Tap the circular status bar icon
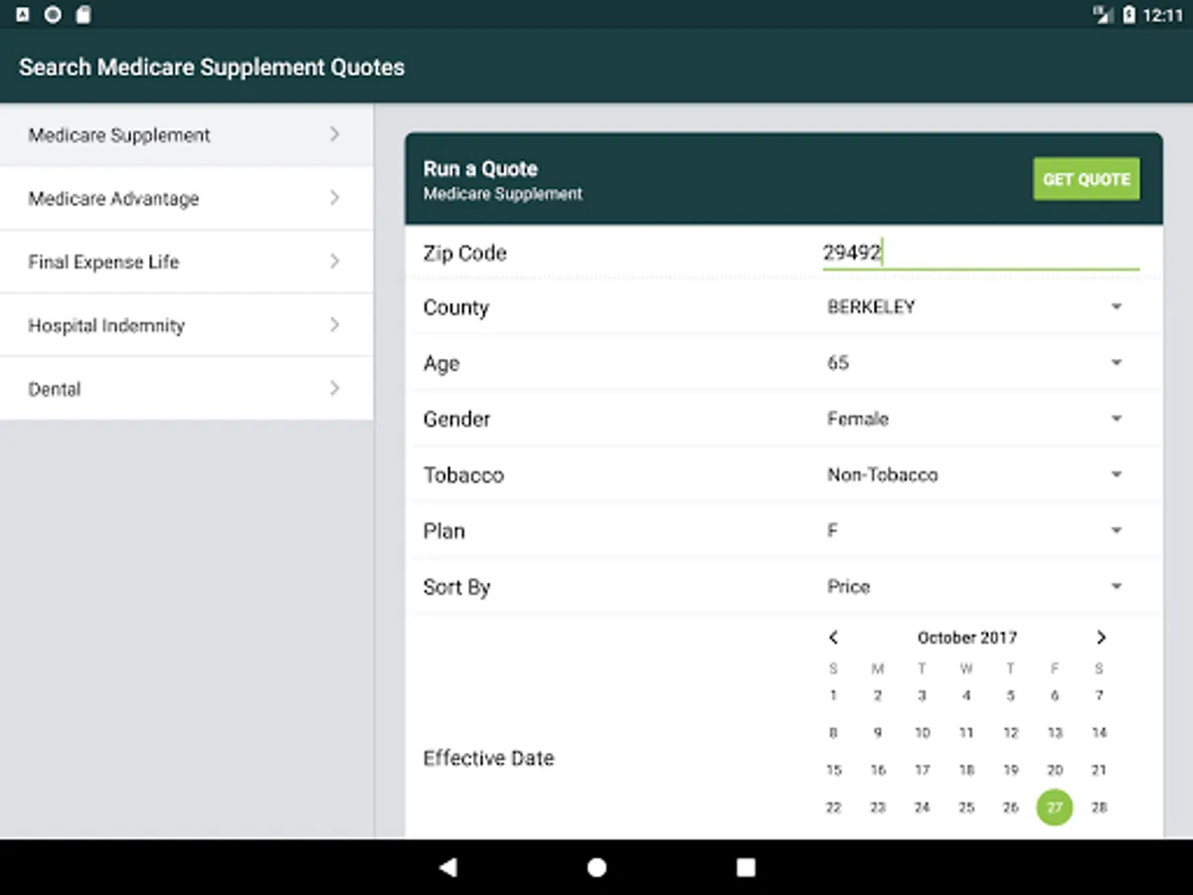This screenshot has width=1193, height=895. coord(54,15)
